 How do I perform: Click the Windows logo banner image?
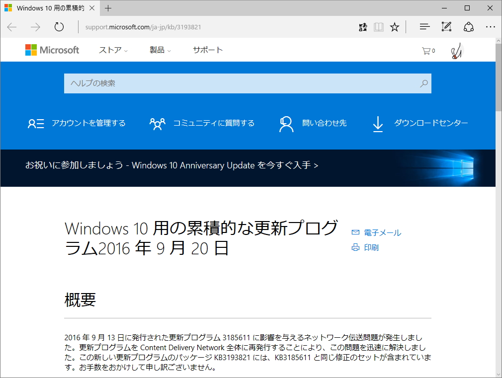tap(441, 168)
